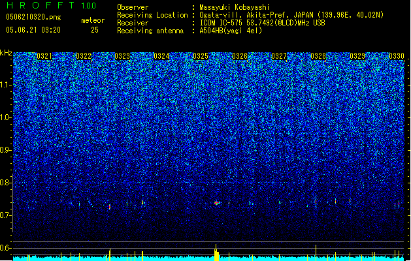Click the 0.9 frequency axis label
The height and width of the screenshot is (261, 411).
point(6,150)
